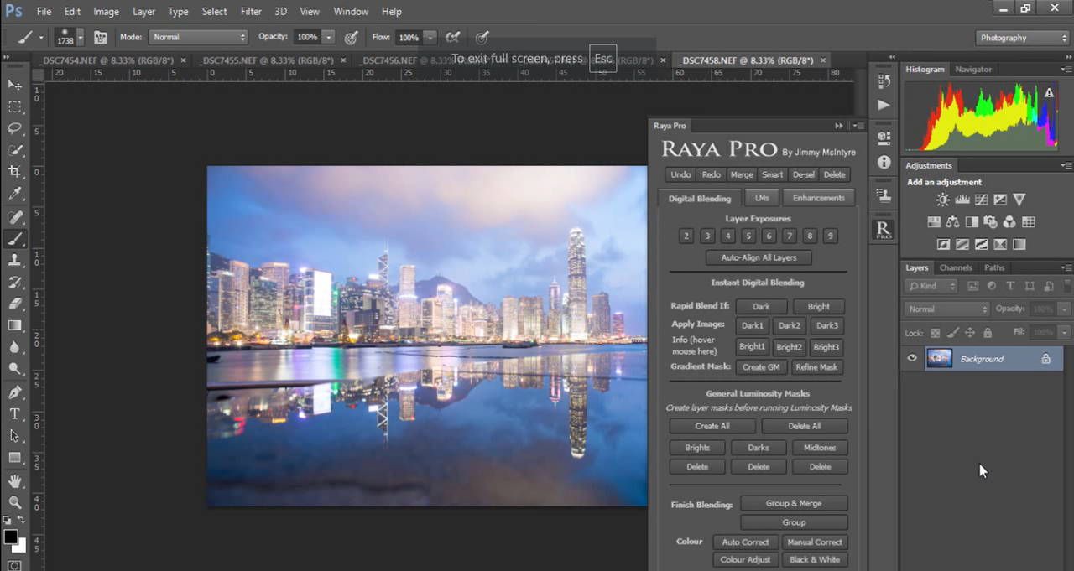Open the brush Mode dropdown
Image resolution: width=1074 pixels, height=571 pixels.
tap(198, 37)
